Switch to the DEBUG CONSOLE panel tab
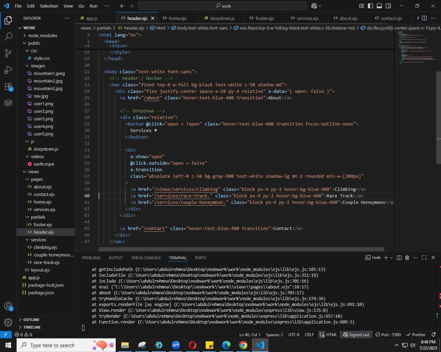The width and height of the screenshot is (441, 352). 146,258
